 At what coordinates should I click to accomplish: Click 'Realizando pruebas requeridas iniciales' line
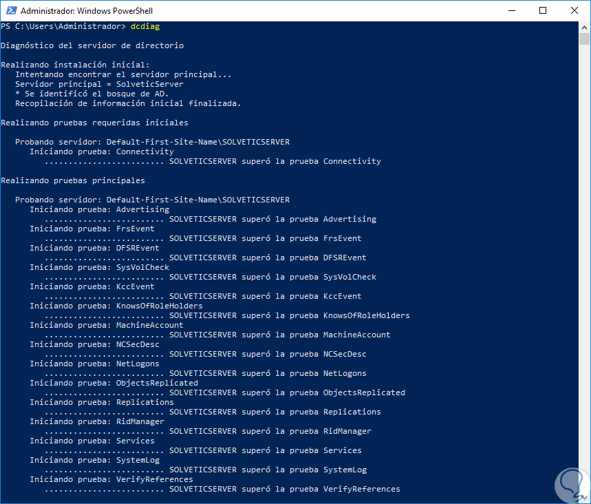click(95, 123)
